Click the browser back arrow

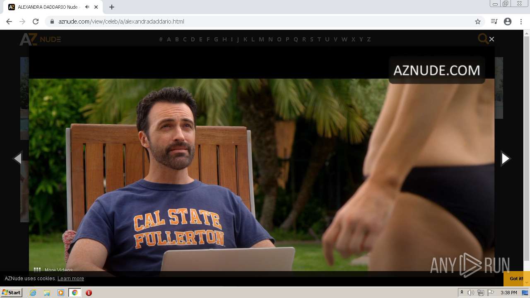9,22
